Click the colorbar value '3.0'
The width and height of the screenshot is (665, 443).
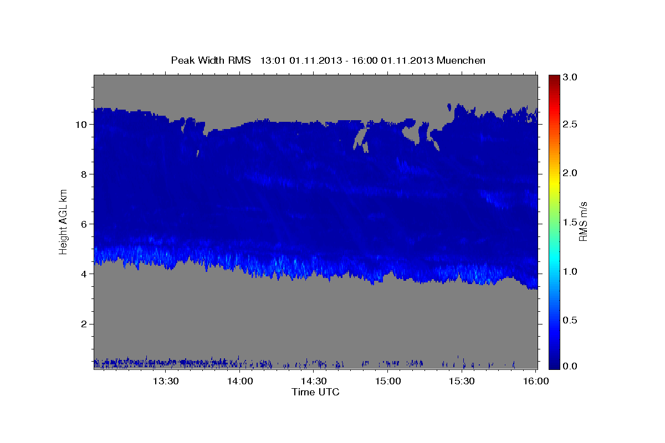coord(571,77)
